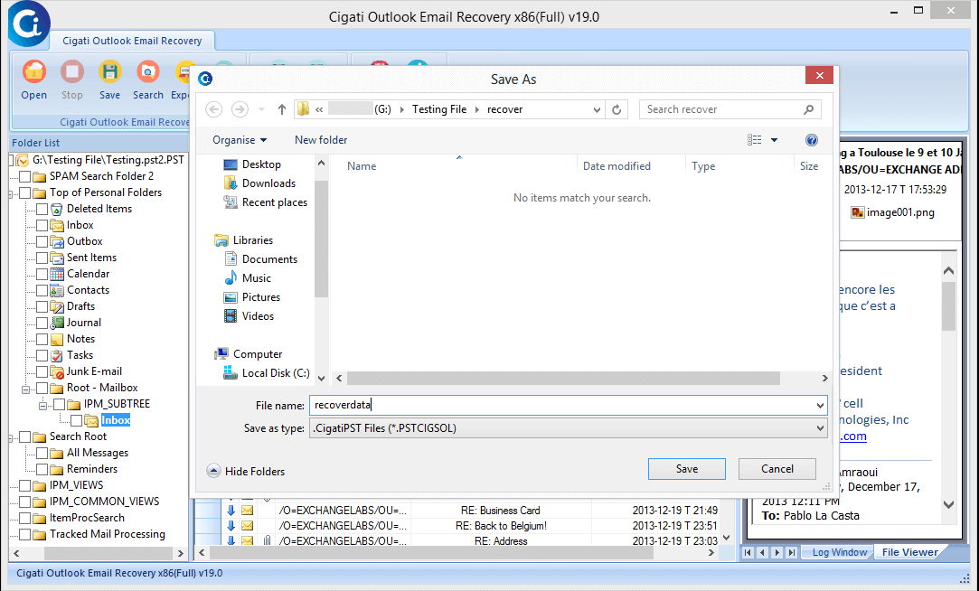Screen dimensions: 979x591
Task: Create a New folder
Action: (x=321, y=140)
